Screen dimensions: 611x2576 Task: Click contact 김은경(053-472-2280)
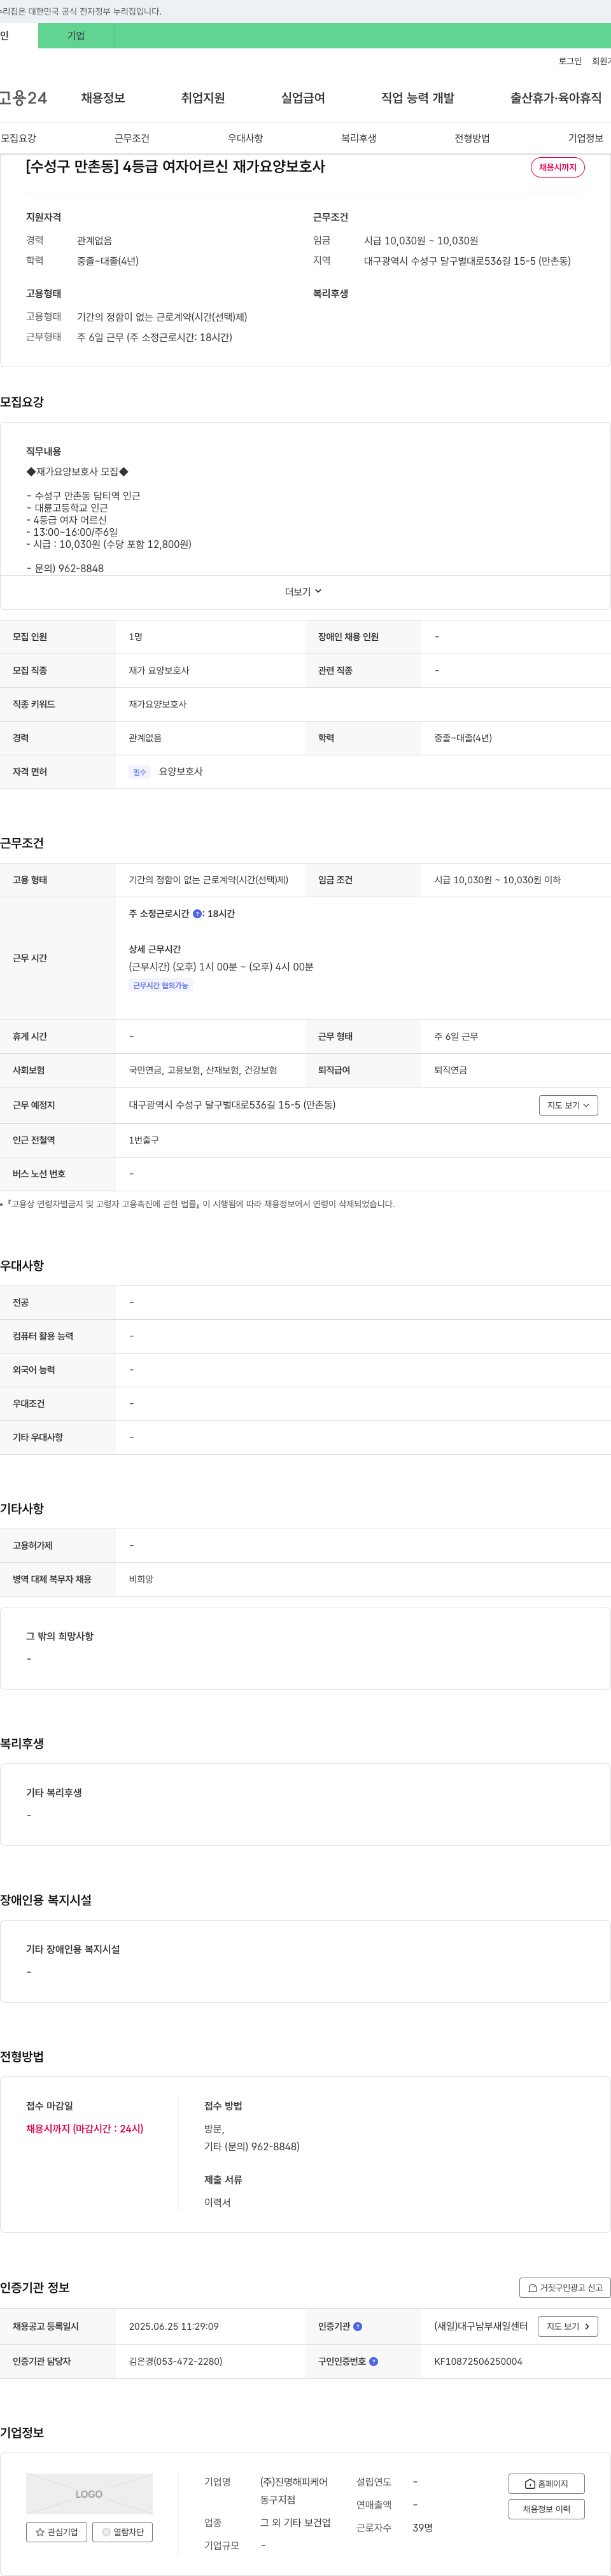(x=175, y=2361)
